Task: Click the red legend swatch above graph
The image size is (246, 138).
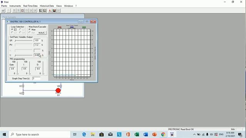Action: 60,27
